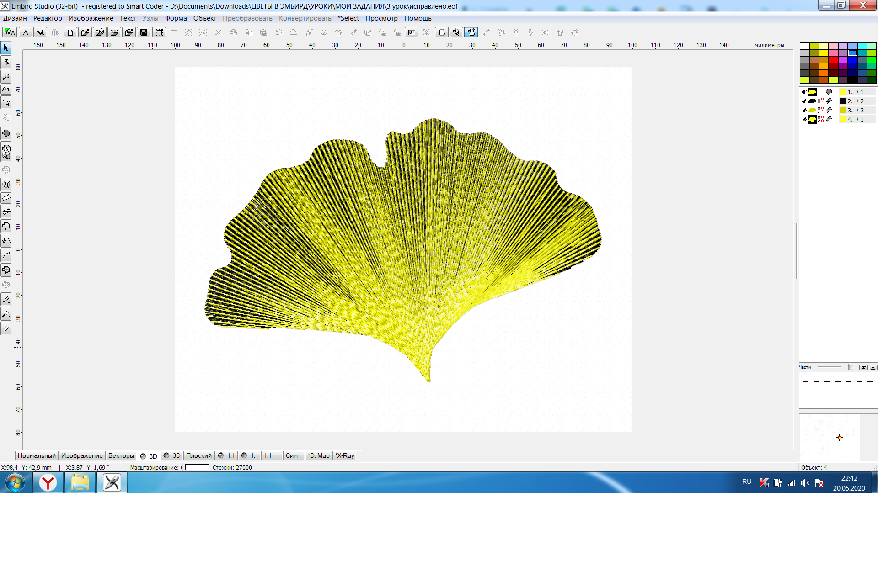Open the Дизайн menu
This screenshot has height=566, width=878.
(x=15, y=18)
